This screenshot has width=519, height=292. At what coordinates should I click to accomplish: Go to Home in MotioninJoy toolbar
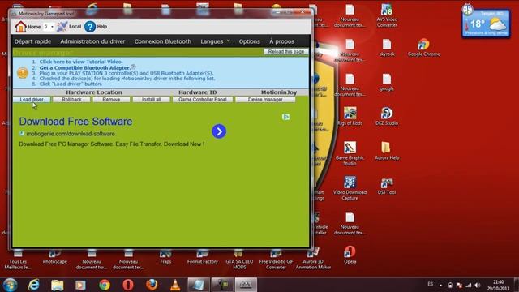28,27
